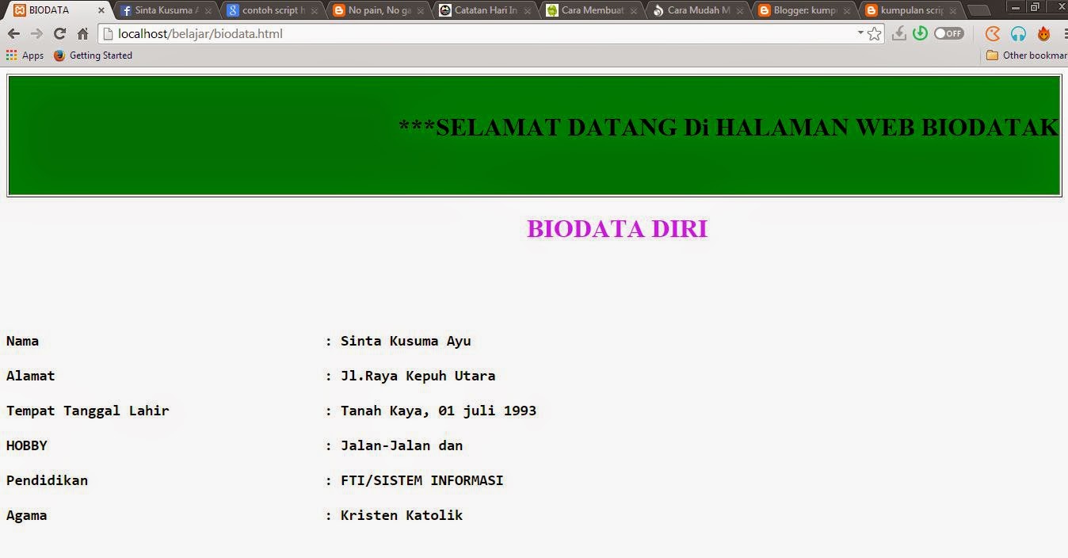Click the Reload page button
This screenshot has width=1068, height=558.
tap(59, 34)
